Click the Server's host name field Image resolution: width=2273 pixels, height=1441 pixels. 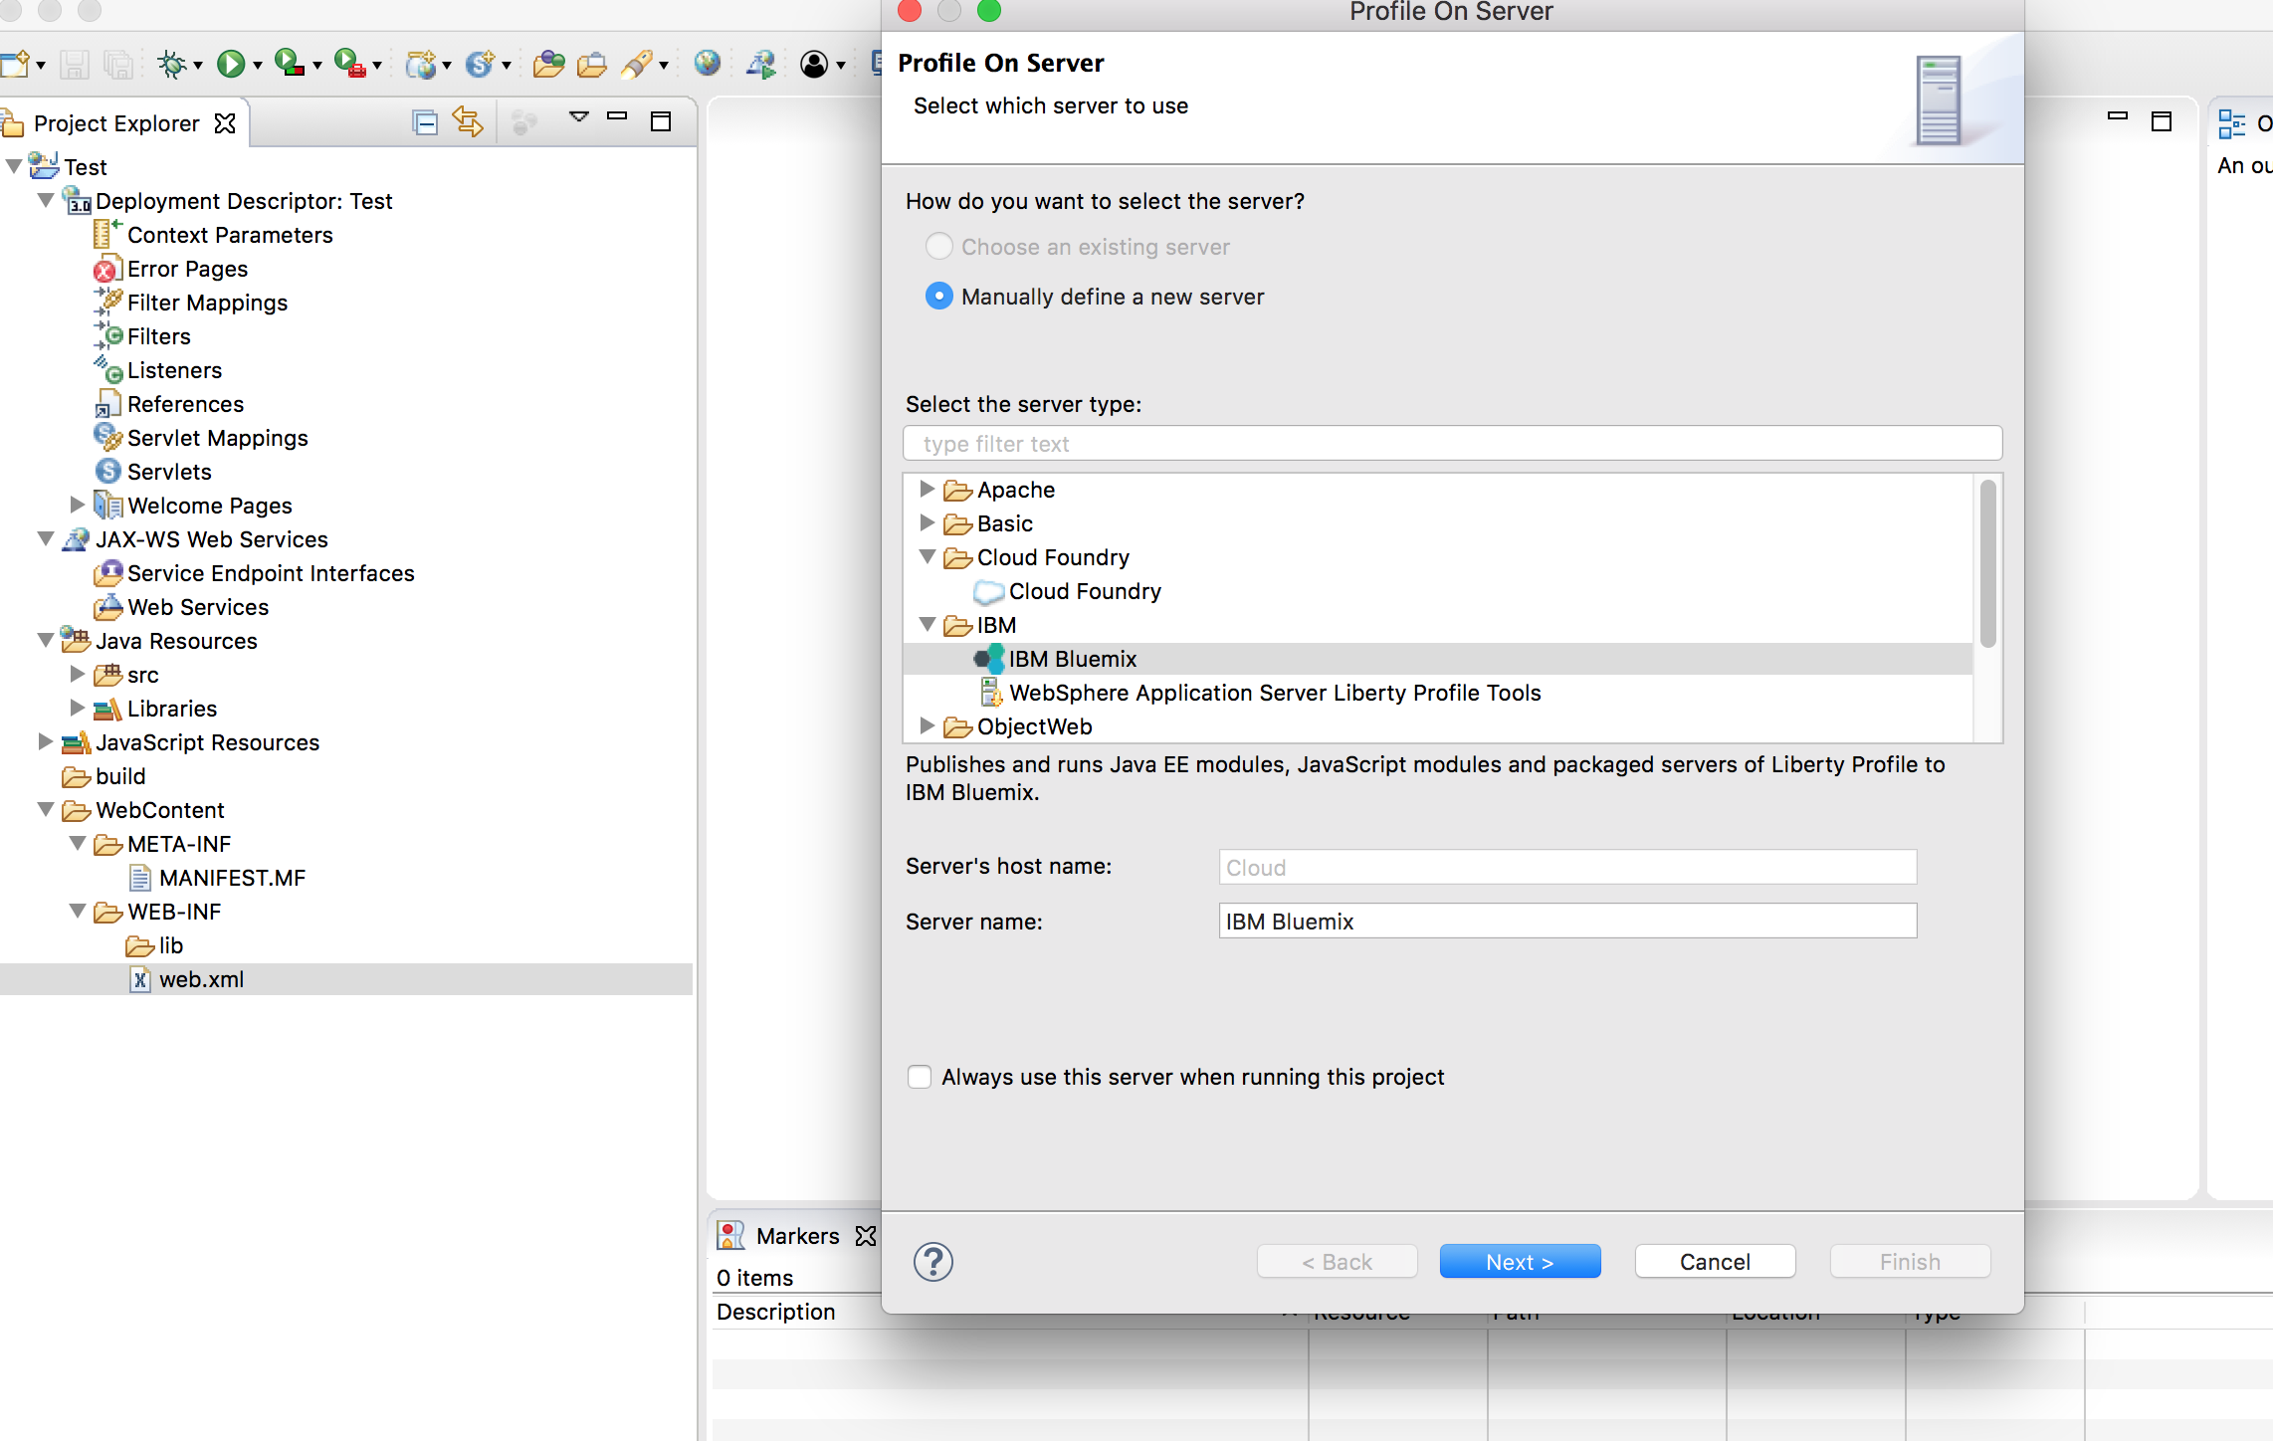tap(1567, 868)
